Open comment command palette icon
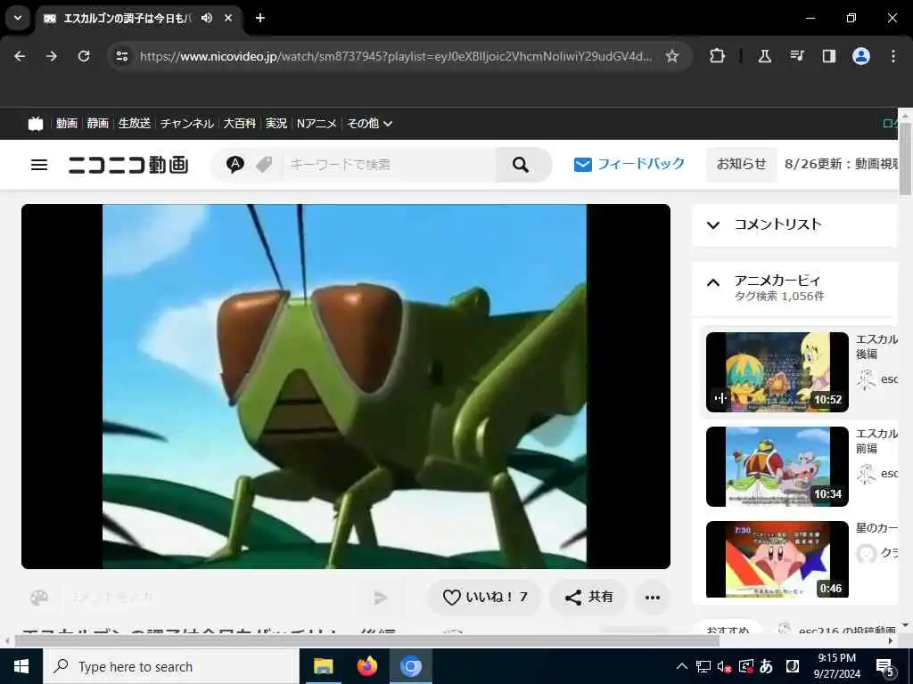Image resolution: width=913 pixels, height=684 pixels. [39, 598]
